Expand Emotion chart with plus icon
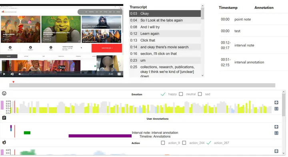Image resolution: width=288 pixels, height=157 pixels. 276,103
